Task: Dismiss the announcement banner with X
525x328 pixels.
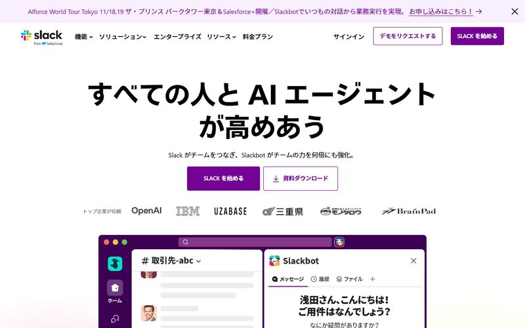Action: (514, 11)
